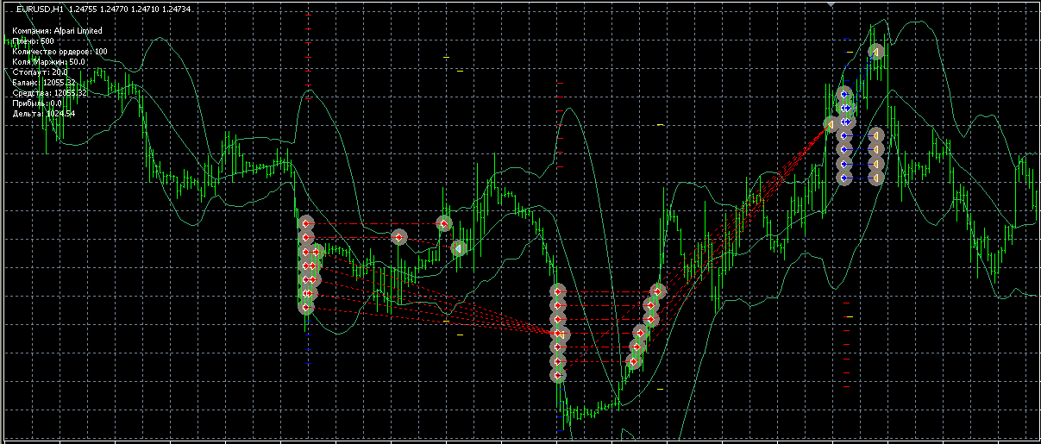The image size is (1041, 444).
Task: Click the lowest red arrow in the middle cluster
Action: (x=558, y=375)
